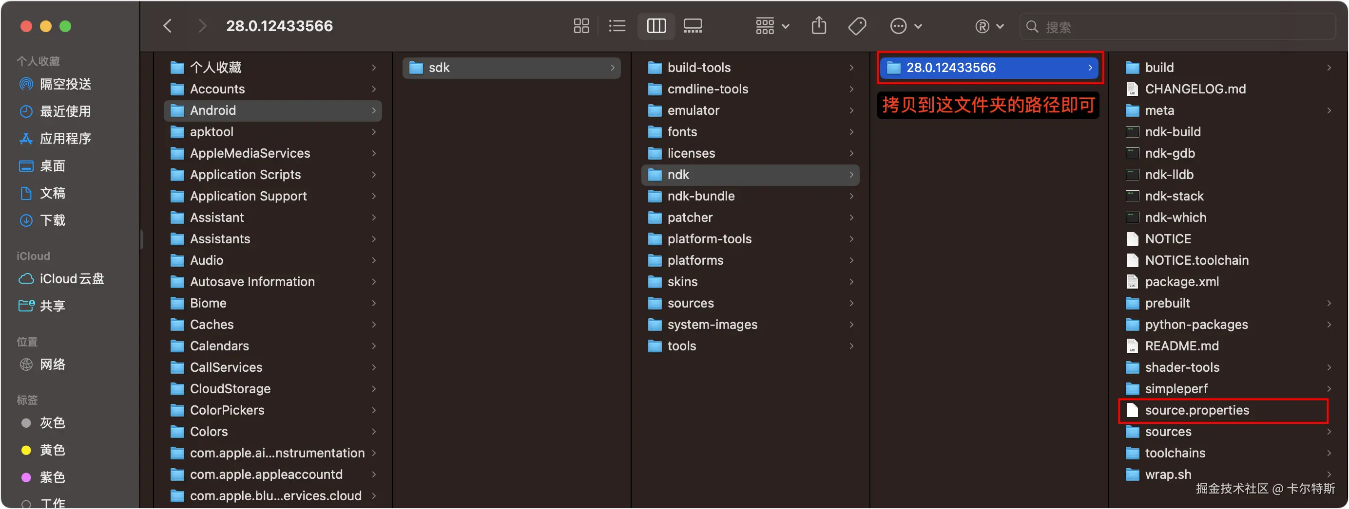Go back with the left chevron button
The height and width of the screenshot is (509, 1349).
pos(168,26)
